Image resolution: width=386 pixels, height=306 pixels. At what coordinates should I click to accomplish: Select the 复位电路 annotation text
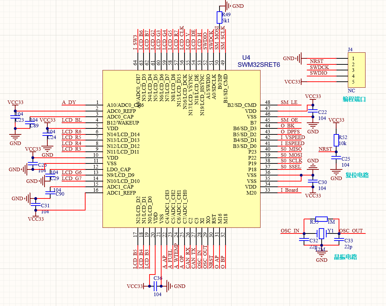[x=357, y=175]
